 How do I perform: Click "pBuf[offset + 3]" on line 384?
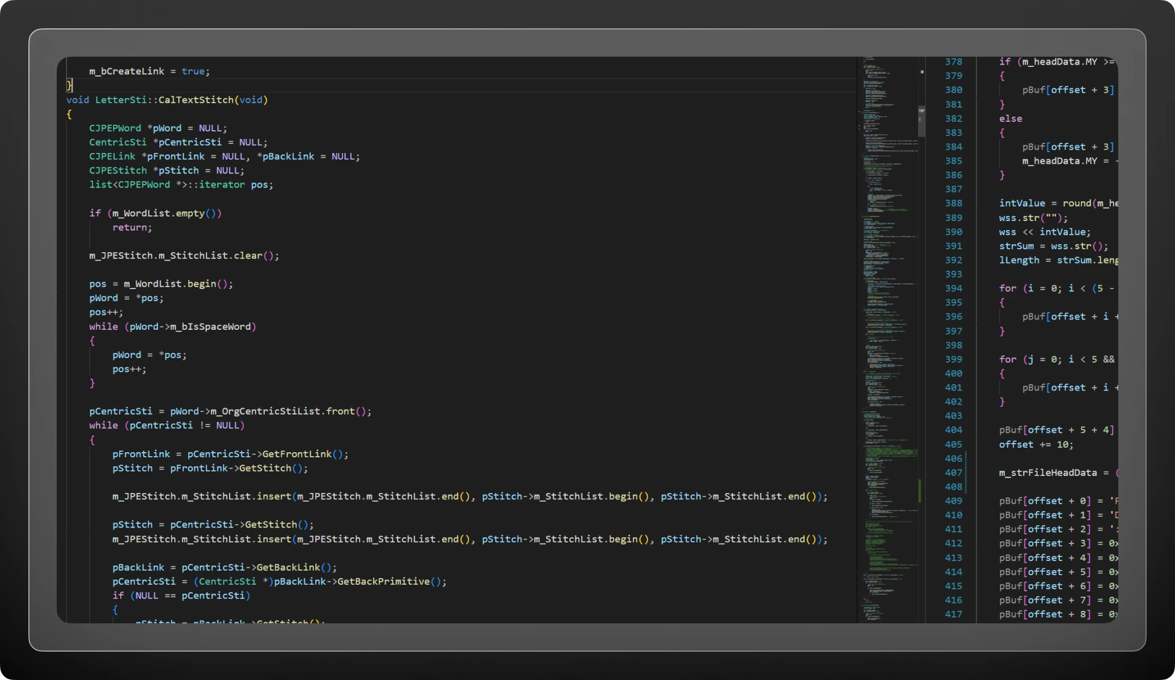click(1068, 147)
